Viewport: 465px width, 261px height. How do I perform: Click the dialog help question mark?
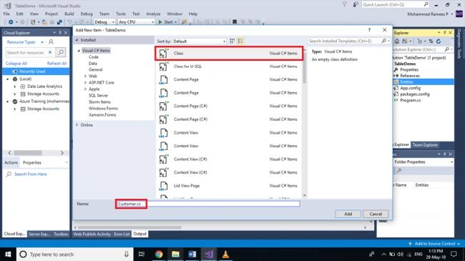(369, 30)
